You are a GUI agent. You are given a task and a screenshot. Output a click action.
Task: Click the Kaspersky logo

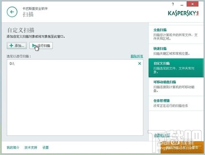pyautogui.click(x=183, y=13)
